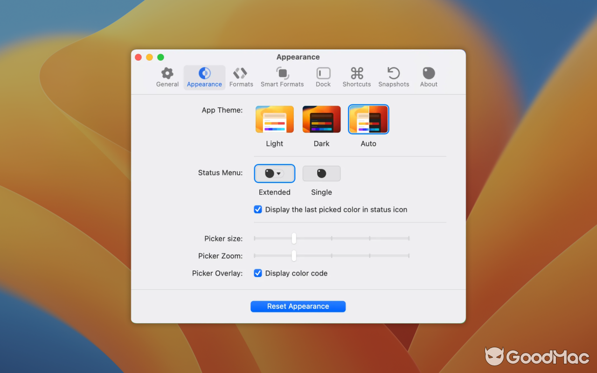Screen dimensions: 597x373
Task: Toggle last picked color in status icon
Action: pos(258,209)
